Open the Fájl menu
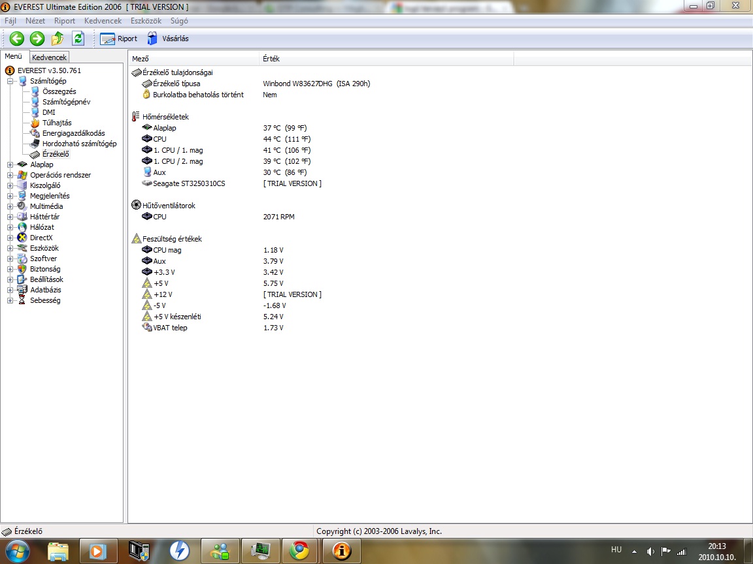753x564 pixels. [x=10, y=21]
